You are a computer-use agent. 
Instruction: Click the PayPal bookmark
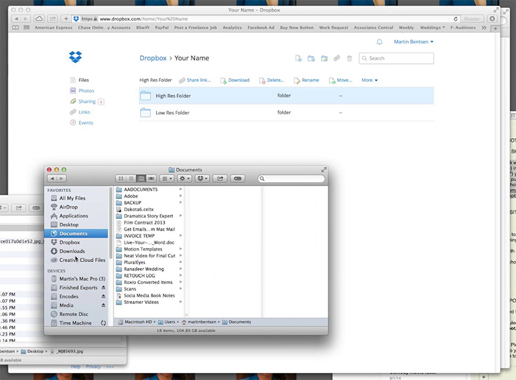[x=162, y=28]
